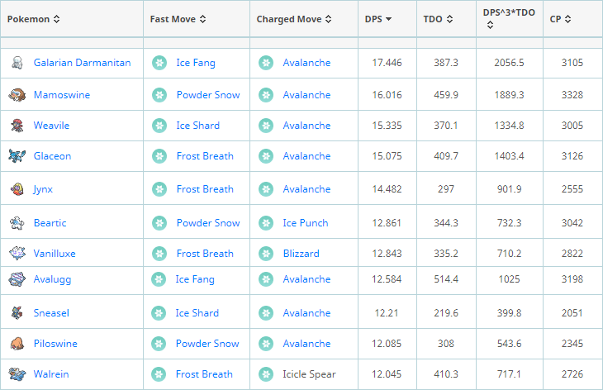Select CP value 3328

(572, 95)
